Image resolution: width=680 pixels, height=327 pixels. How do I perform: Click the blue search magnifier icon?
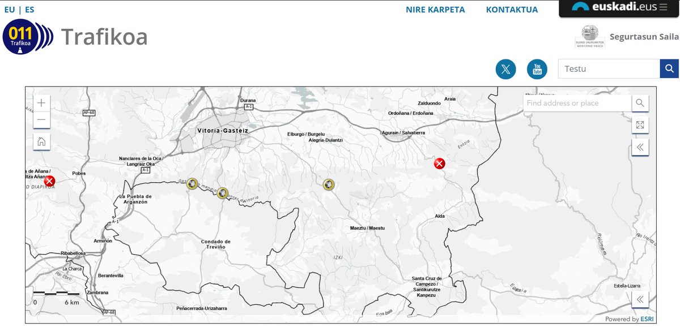[x=669, y=68]
